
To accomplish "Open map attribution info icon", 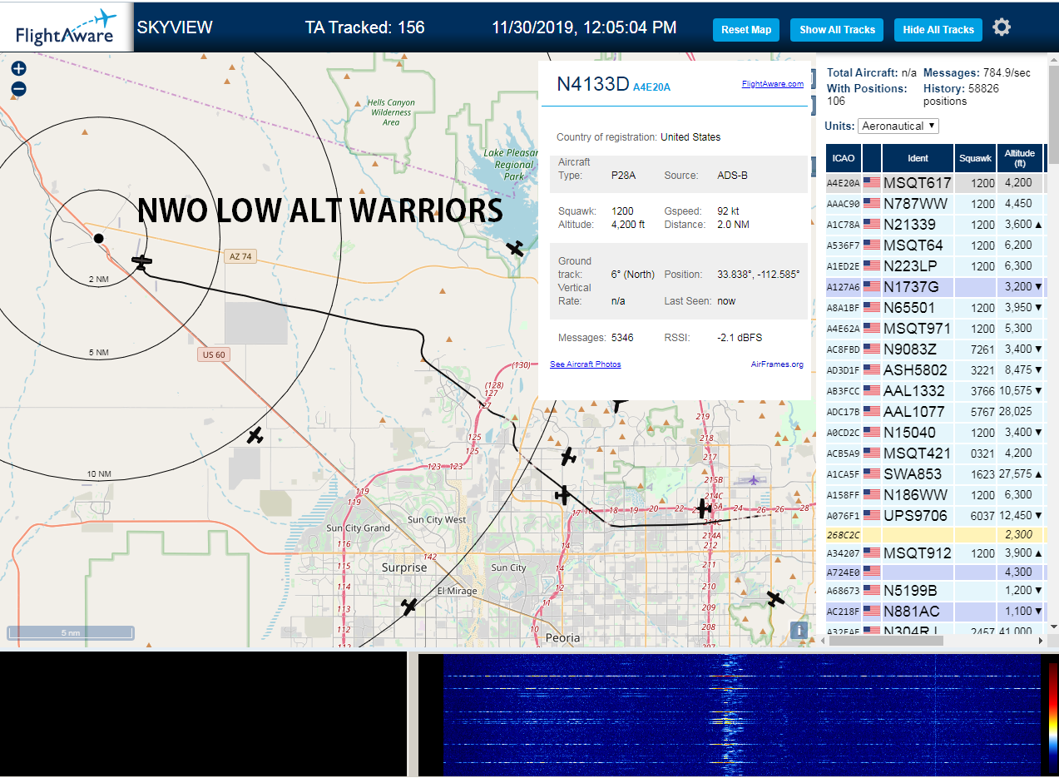I will 799,630.
